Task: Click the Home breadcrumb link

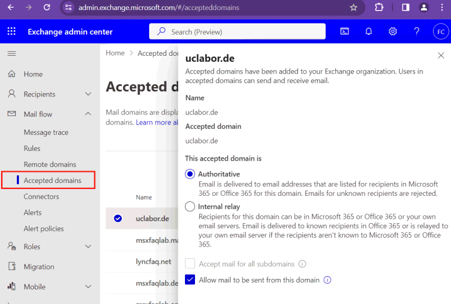Action: click(x=115, y=53)
